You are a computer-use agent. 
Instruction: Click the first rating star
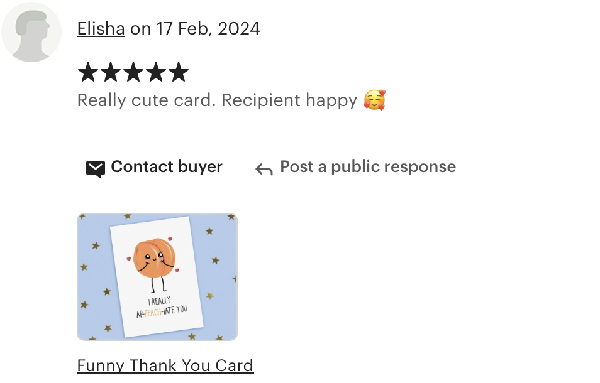coord(88,72)
